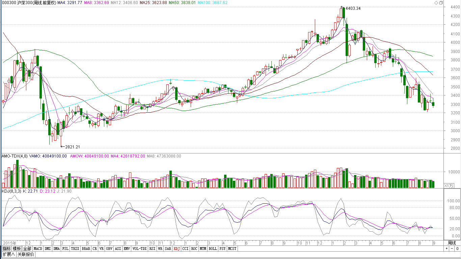This screenshot has width=461, height=259.
Task: Click the plus button at bottom right
Action: click(446, 249)
